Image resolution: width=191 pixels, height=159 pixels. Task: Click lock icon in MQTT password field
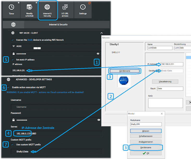click(x=14, y=120)
